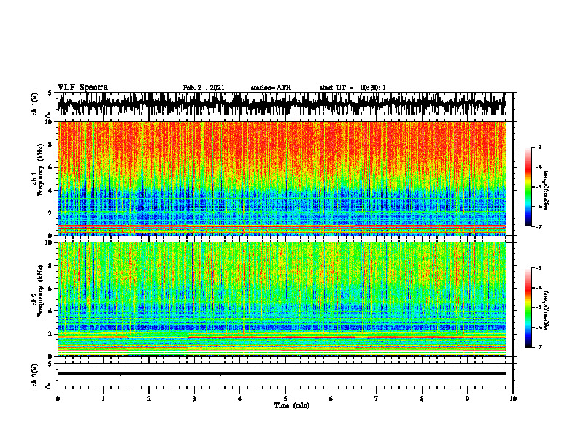Viewport: 578px width, 447px height.
Task: Click the ch.2 spectrogram color scale bar
Action: coord(528,307)
